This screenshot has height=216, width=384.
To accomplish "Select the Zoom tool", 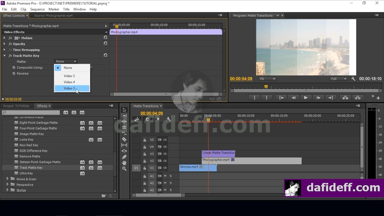I will [x=124, y=169].
